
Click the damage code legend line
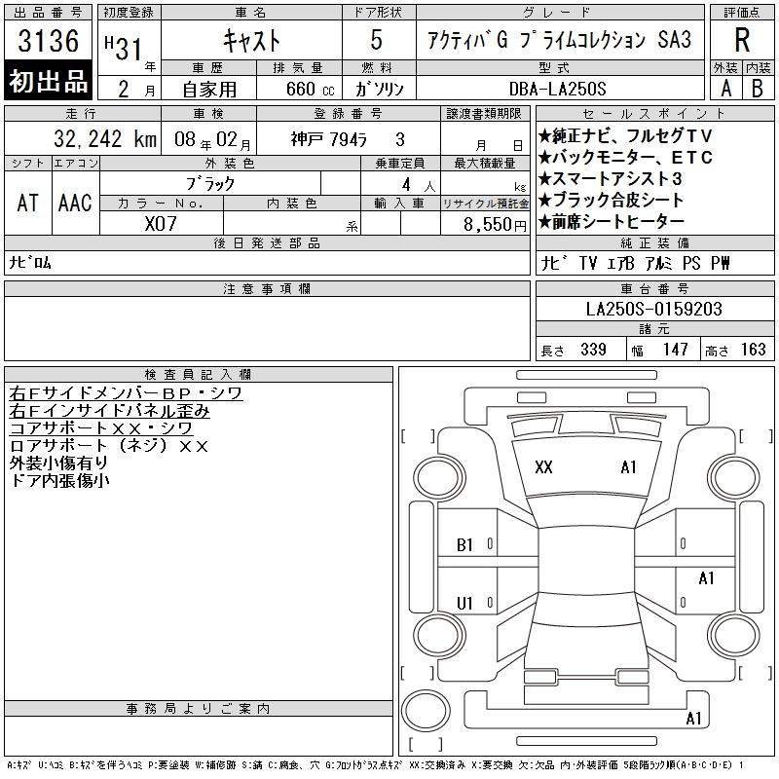click(x=376, y=765)
